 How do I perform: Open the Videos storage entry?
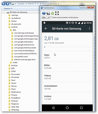(67, 77)
